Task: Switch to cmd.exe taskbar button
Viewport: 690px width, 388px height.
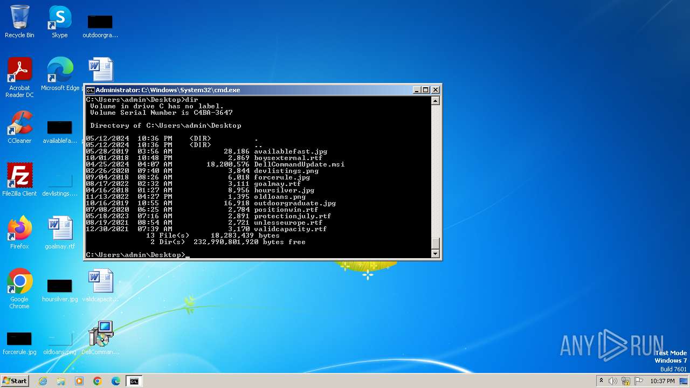Action: click(134, 381)
